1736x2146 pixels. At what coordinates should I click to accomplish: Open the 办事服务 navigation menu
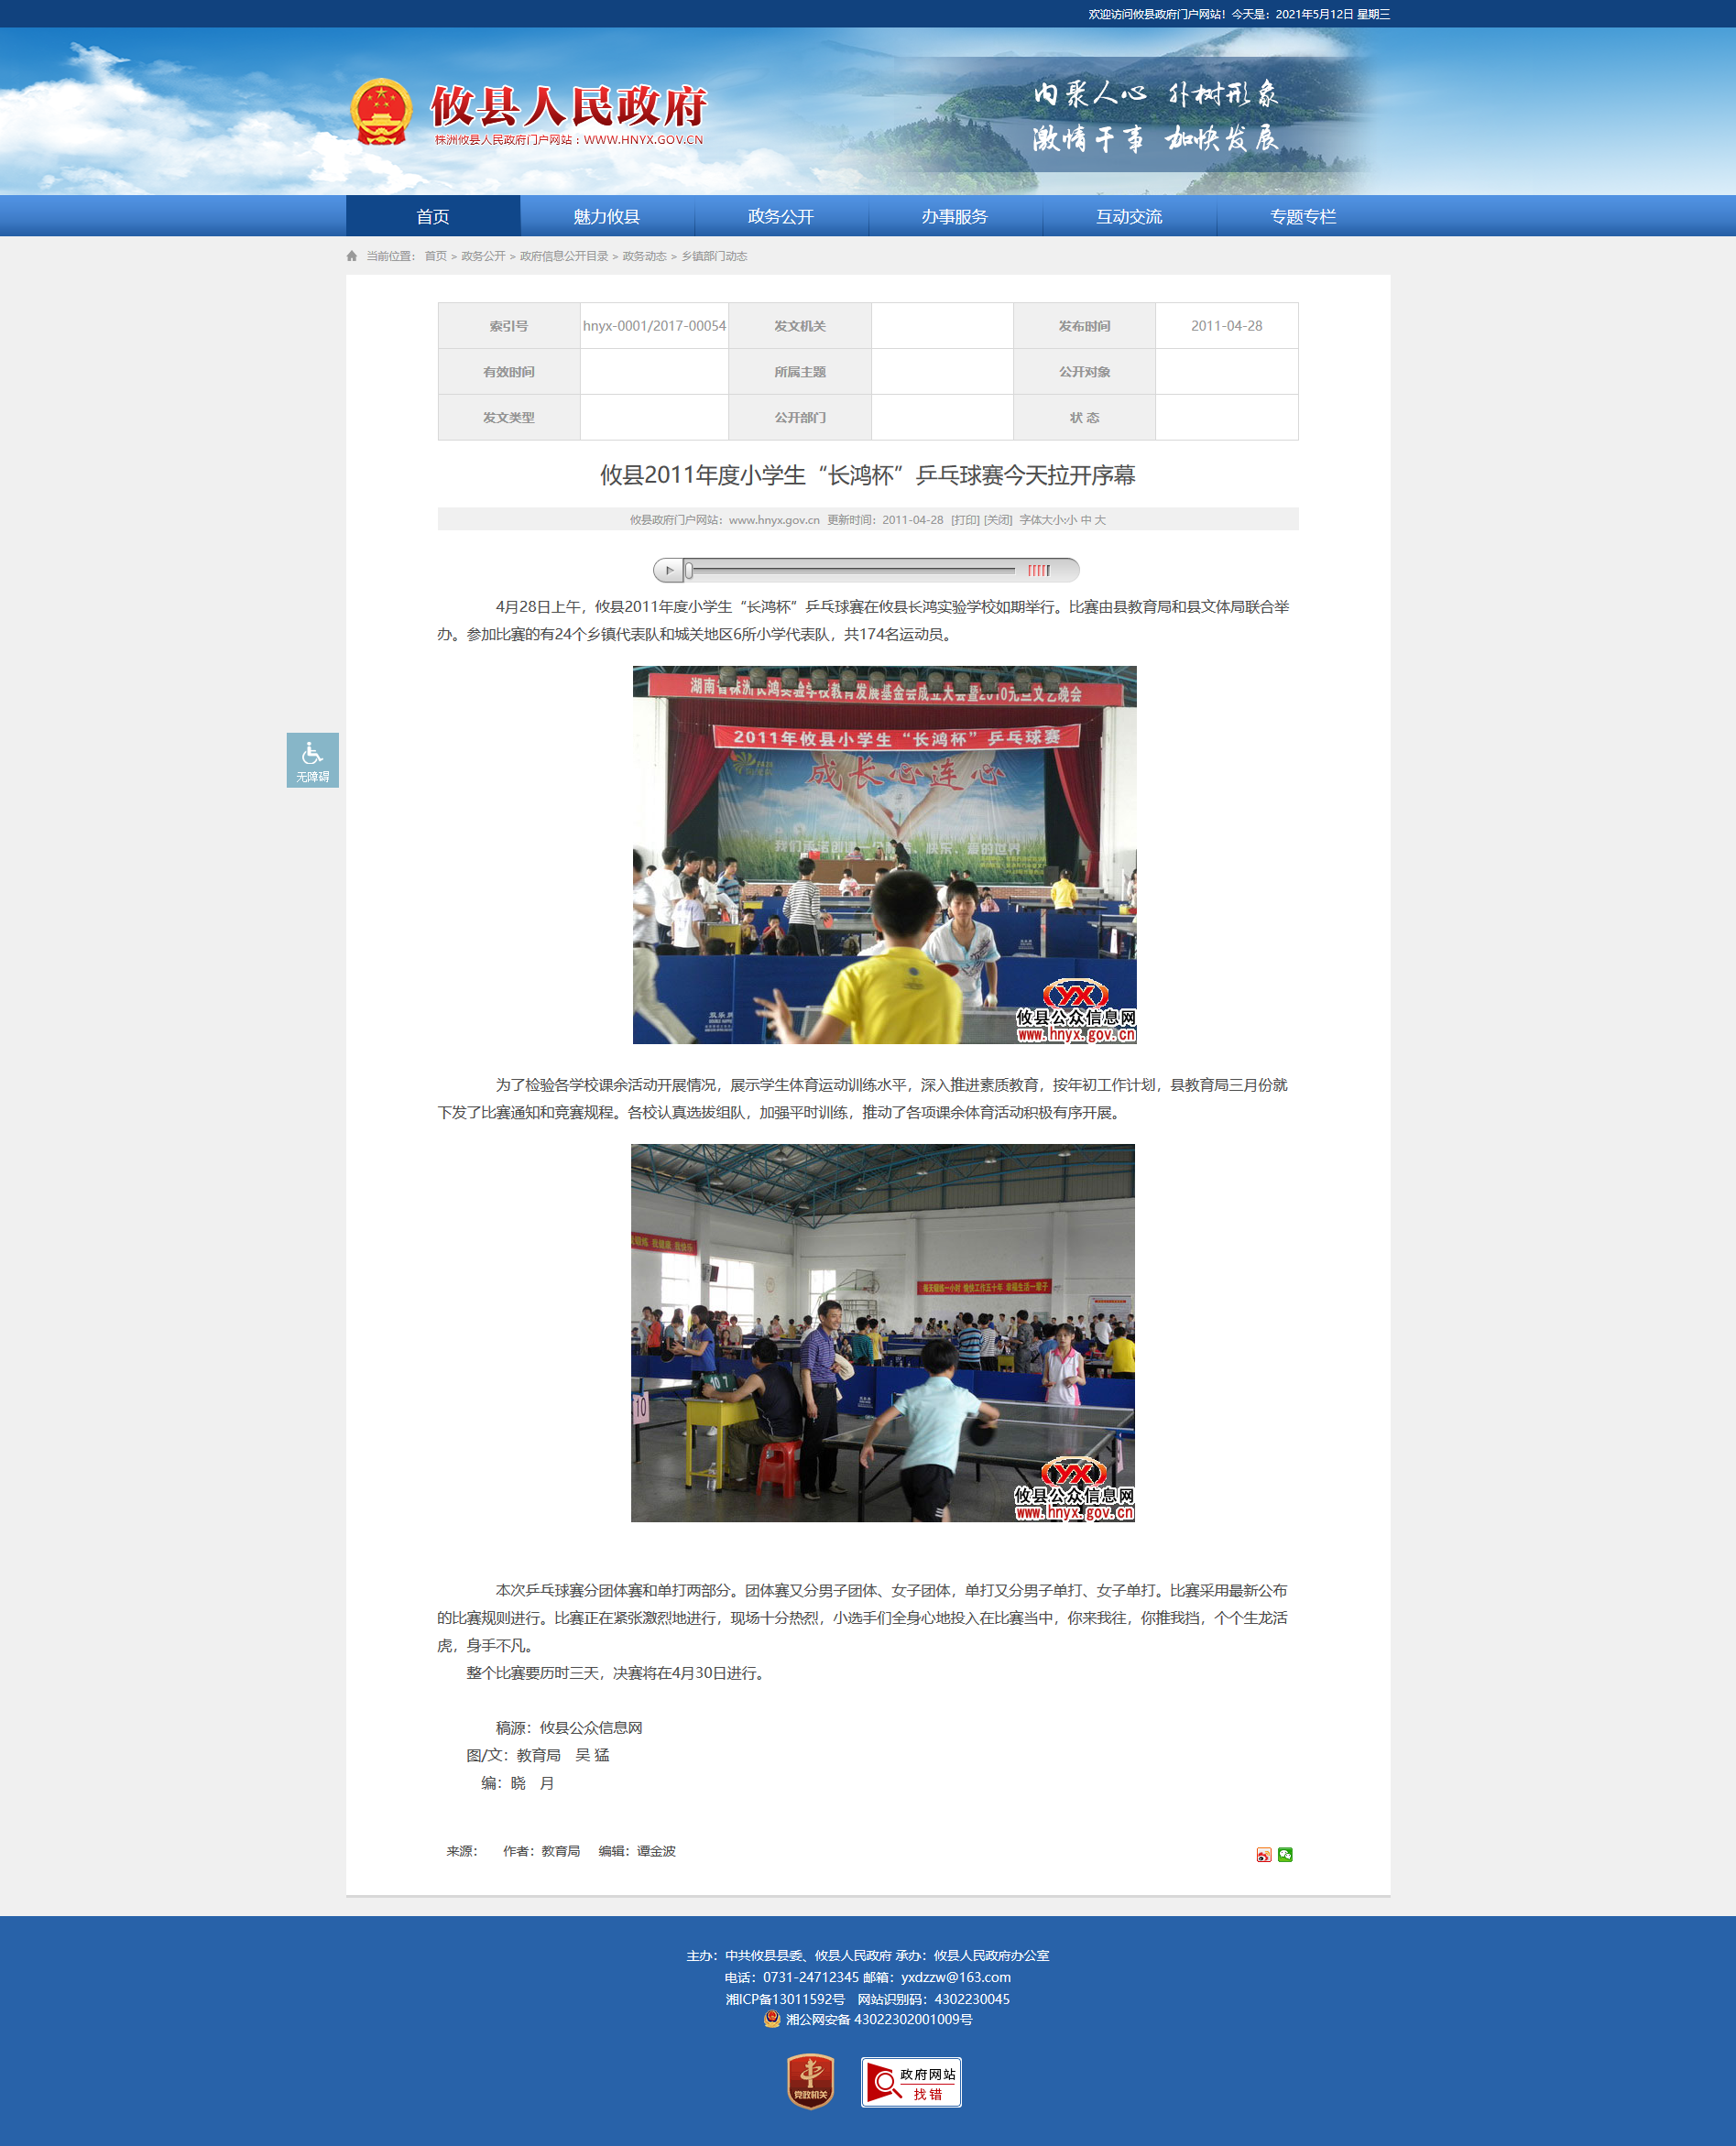click(955, 217)
